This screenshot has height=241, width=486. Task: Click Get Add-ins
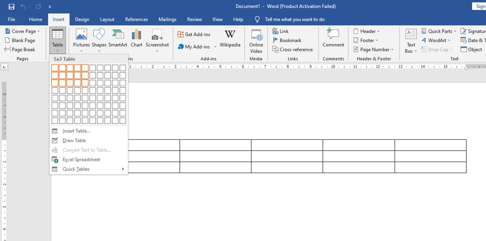[194, 34]
